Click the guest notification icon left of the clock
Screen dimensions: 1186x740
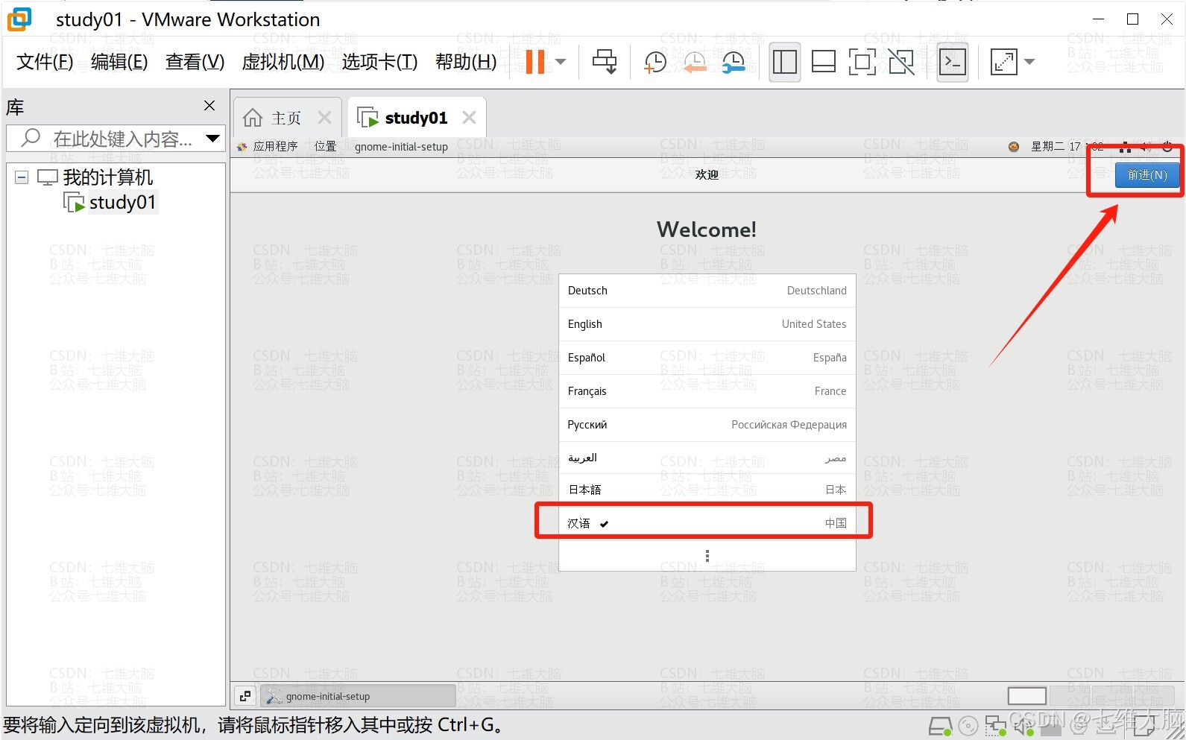click(x=1014, y=147)
